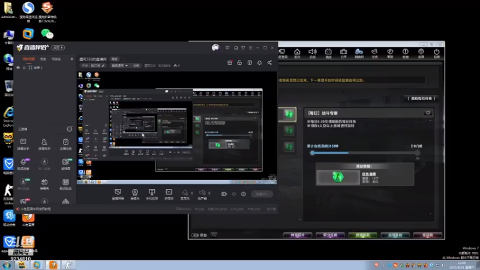This screenshot has width=480, height=270.
Task: Open the layout icon beside the bell
Action: [x=250, y=62]
